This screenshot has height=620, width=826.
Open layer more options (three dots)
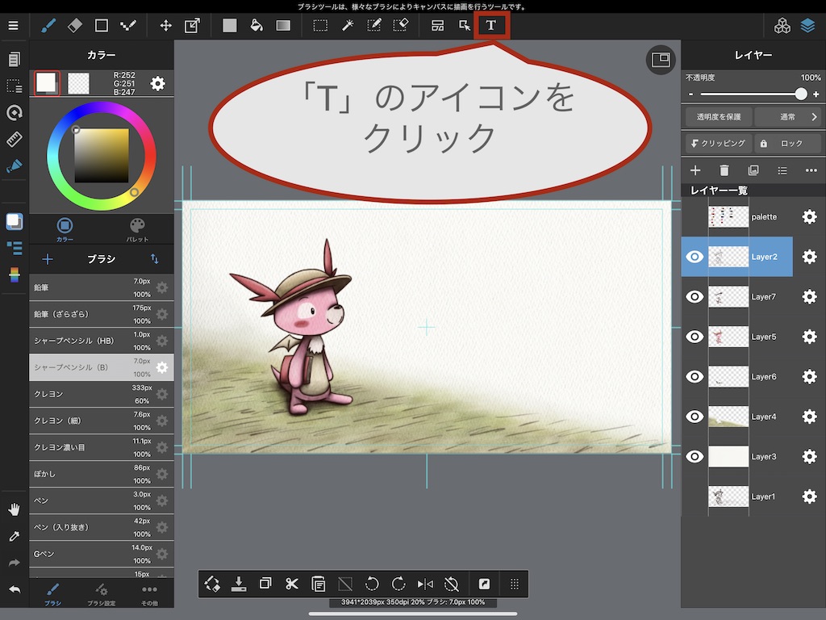pos(811,170)
